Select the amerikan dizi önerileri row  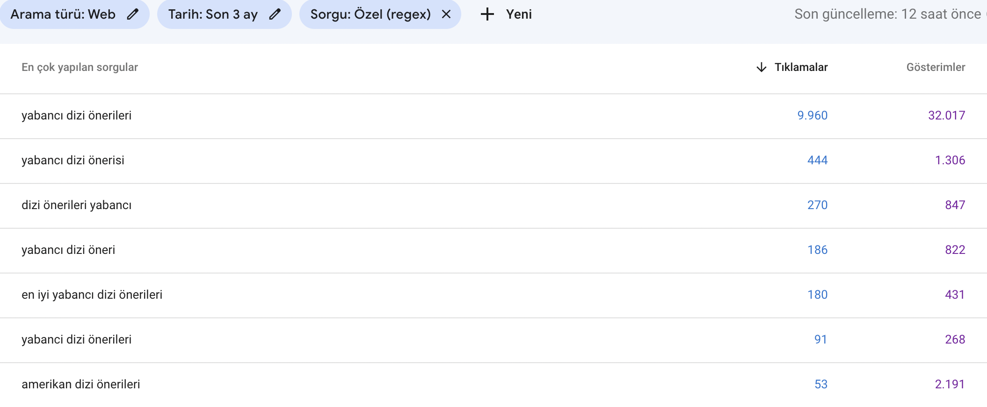(x=82, y=385)
